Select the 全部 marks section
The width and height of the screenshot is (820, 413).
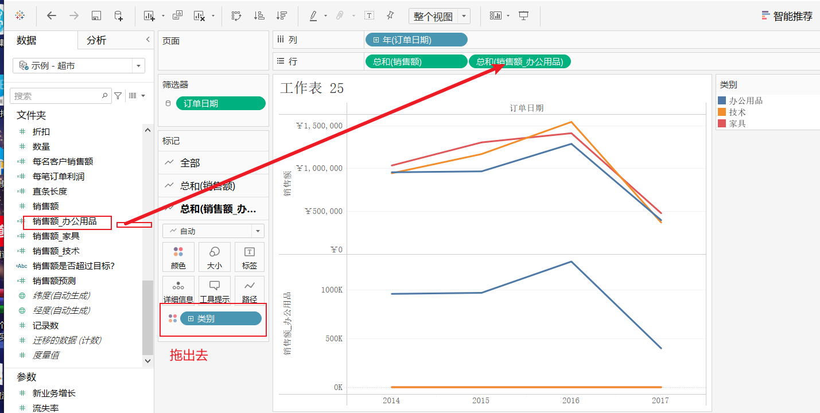tap(213, 163)
